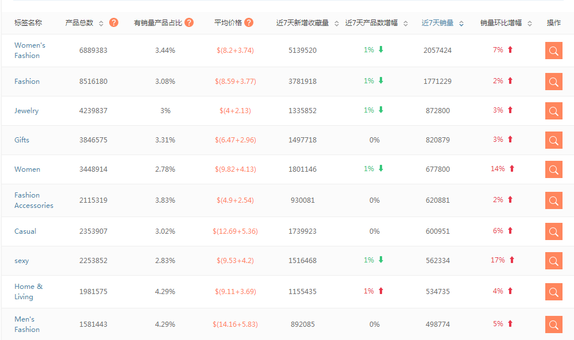Select sales ratio 2.78%

click(x=165, y=169)
